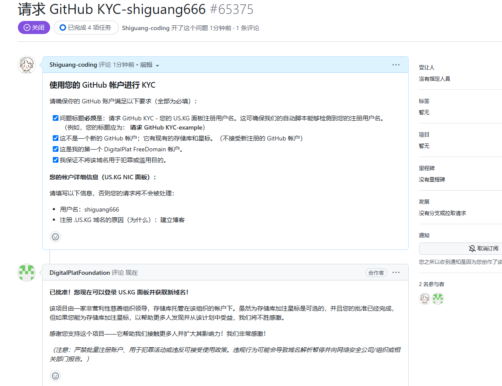502x386 pixels.
Task: Click the 建立博客 registration reason text
Action: click(x=173, y=220)
